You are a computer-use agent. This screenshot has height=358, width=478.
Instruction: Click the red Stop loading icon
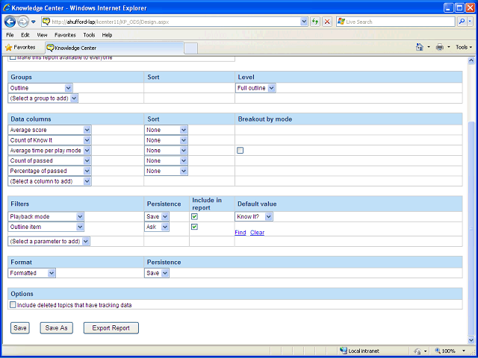327,22
